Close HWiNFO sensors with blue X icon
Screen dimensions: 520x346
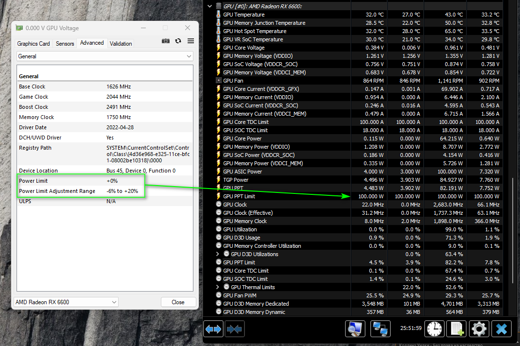pyautogui.click(x=502, y=329)
